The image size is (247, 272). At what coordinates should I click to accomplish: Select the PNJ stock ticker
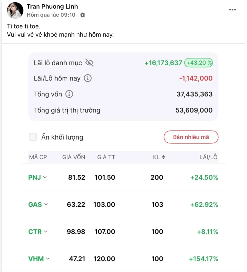(35, 177)
